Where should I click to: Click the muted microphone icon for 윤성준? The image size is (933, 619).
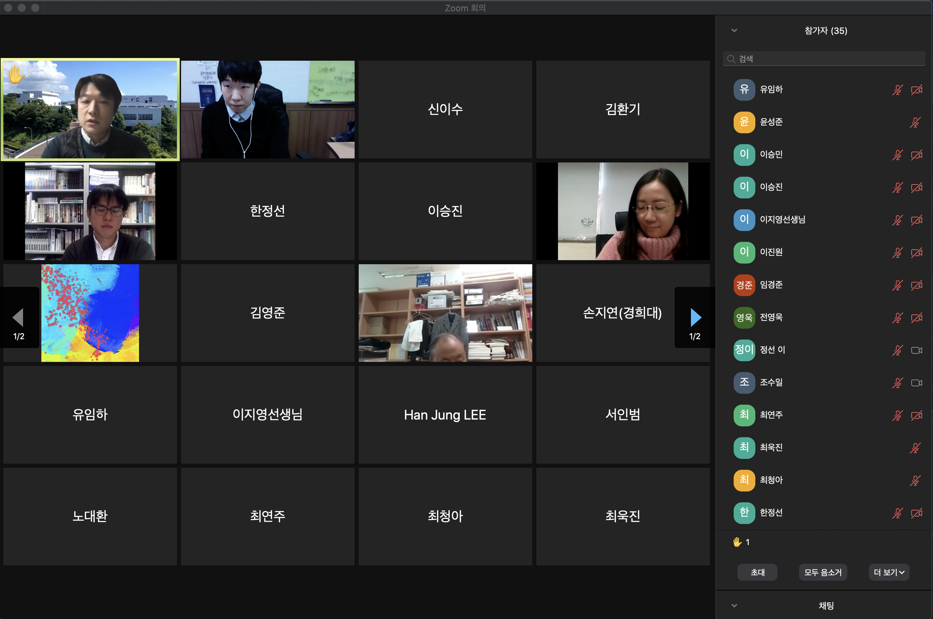point(915,122)
